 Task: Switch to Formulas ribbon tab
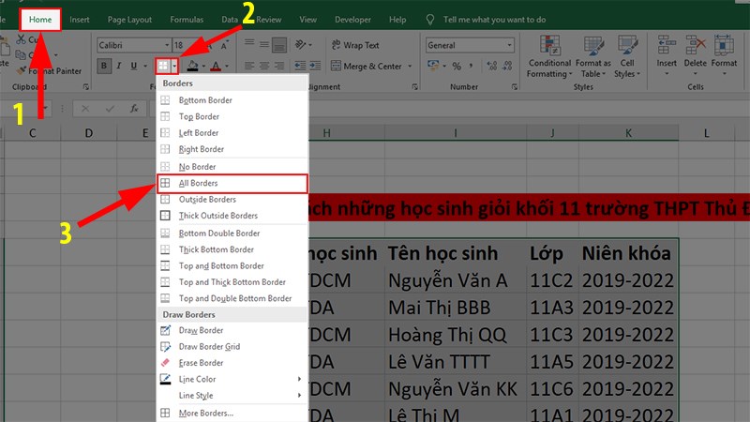pos(187,20)
